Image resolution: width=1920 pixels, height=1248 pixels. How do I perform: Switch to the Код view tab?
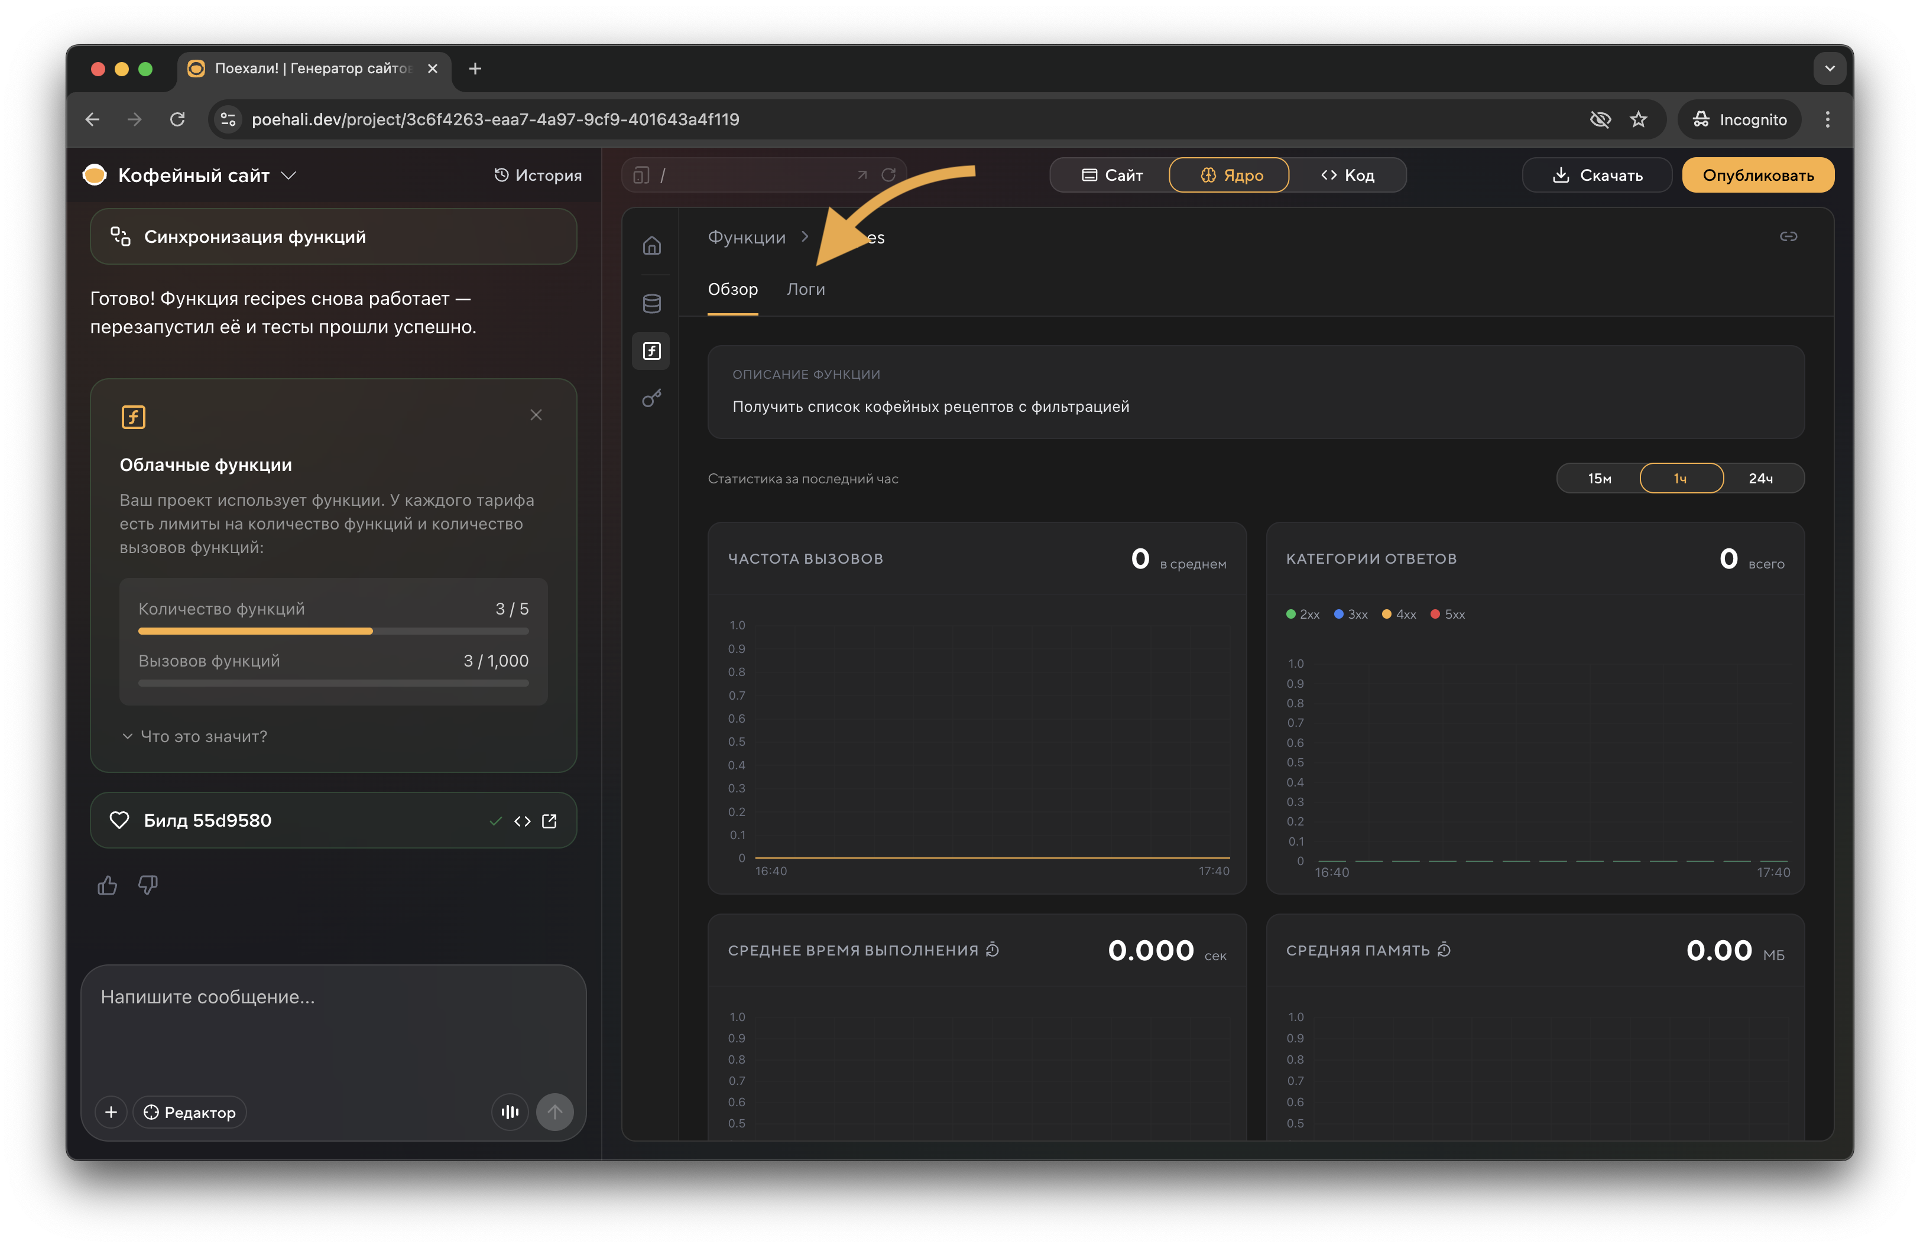pyautogui.click(x=1347, y=175)
